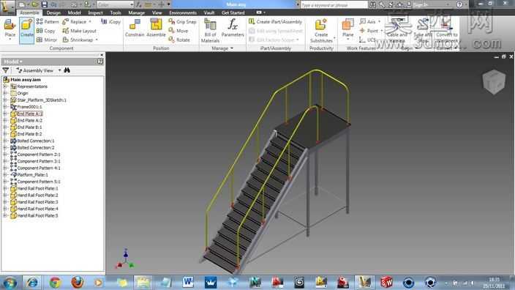Switch to the Model ribbon tab
Image resolution: width=515 pixels, height=290 pixels.
pyautogui.click(x=74, y=13)
